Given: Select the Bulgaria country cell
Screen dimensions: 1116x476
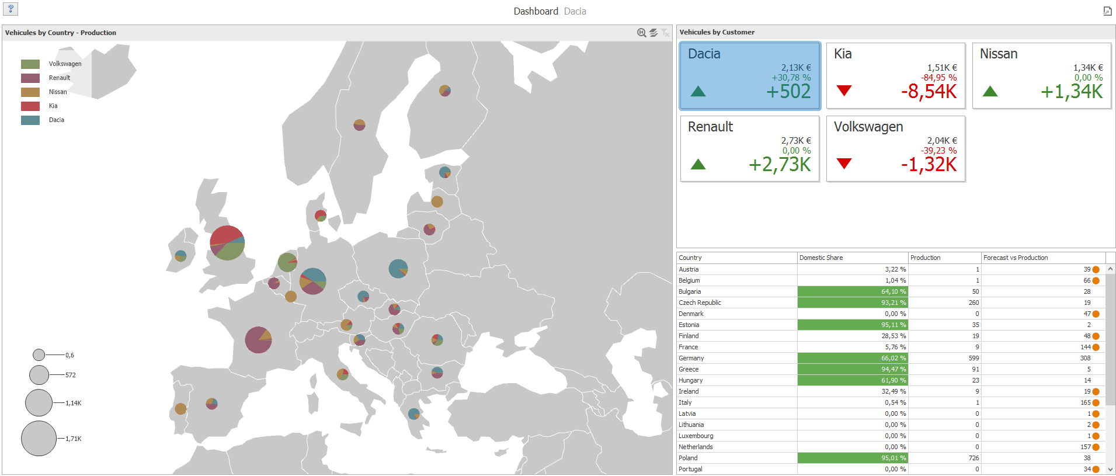Looking at the screenshot, I should [x=737, y=291].
